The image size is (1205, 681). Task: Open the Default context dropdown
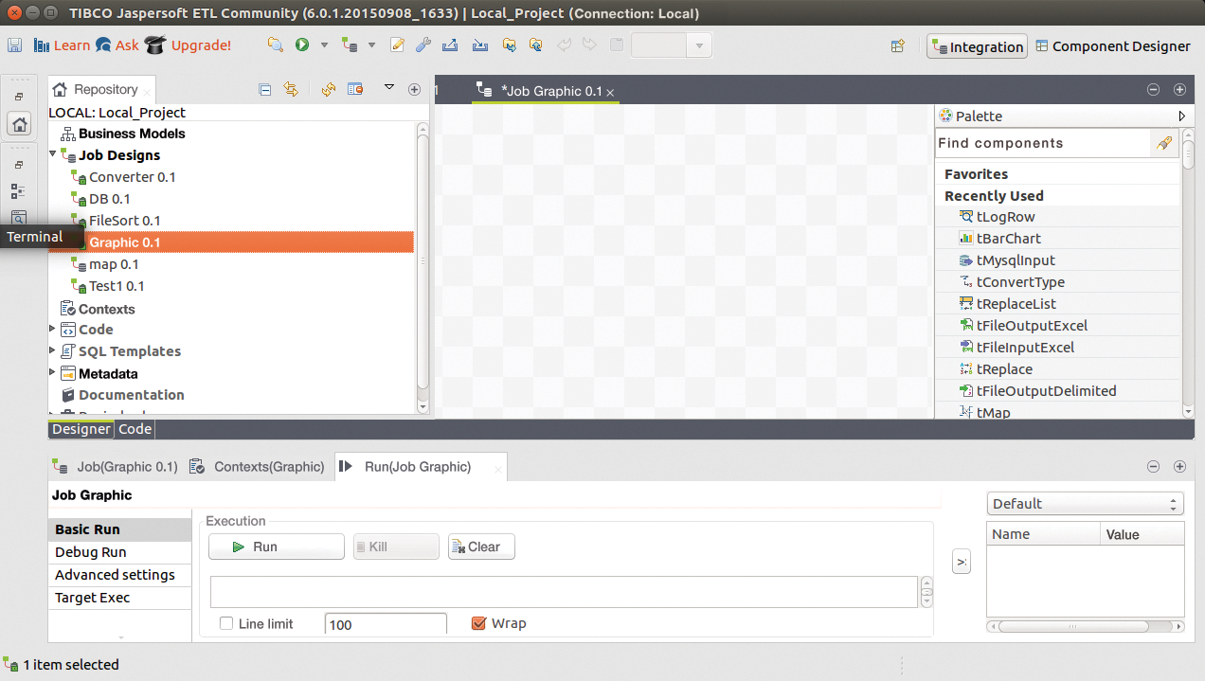point(1085,503)
